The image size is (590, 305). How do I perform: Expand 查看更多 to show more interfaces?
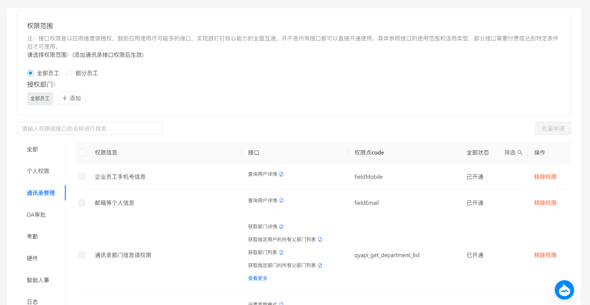[257, 278]
